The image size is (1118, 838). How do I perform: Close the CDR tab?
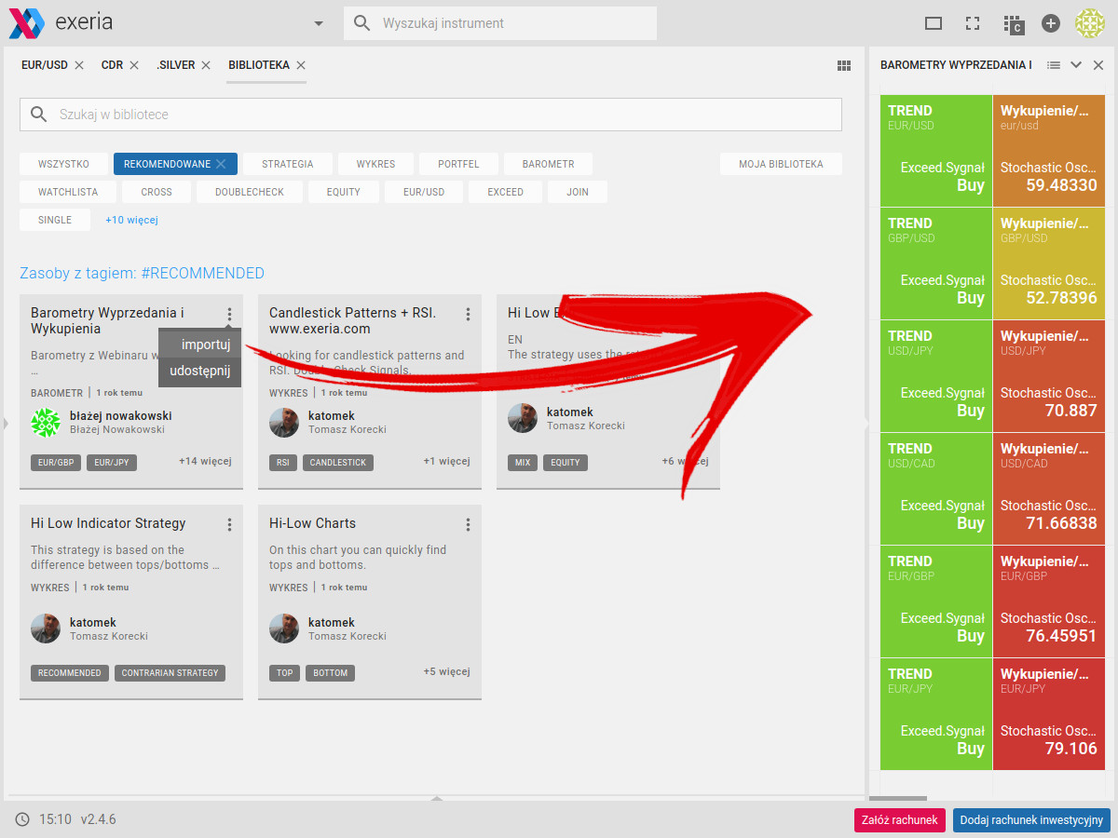click(x=134, y=65)
